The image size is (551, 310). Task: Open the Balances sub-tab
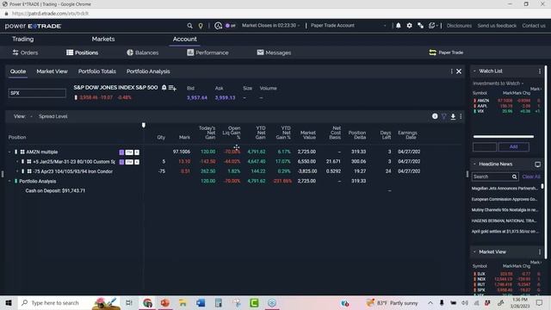(x=143, y=53)
